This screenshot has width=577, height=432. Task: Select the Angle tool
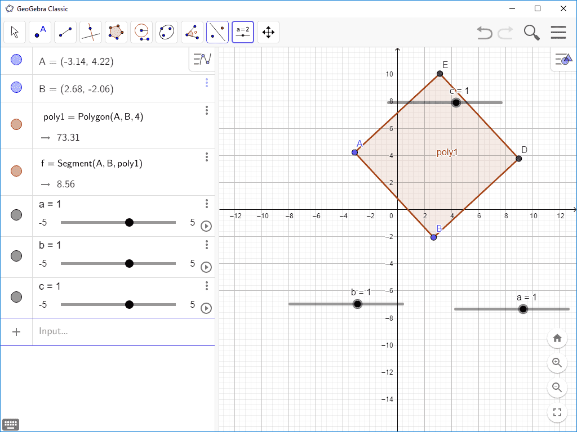coord(192,32)
